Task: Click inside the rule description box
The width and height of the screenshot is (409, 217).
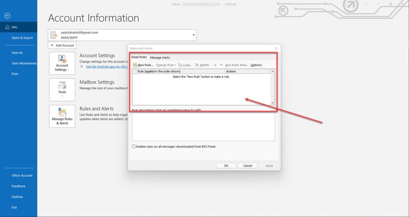Action: click(x=203, y=126)
